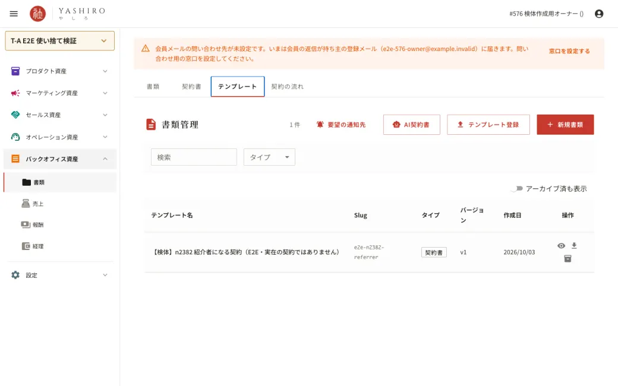Open the user account avatar menu
The height and width of the screenshot is (386, 618).
(x=599, y=14)
